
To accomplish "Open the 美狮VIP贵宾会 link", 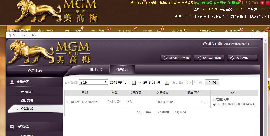I will [170, 3].
